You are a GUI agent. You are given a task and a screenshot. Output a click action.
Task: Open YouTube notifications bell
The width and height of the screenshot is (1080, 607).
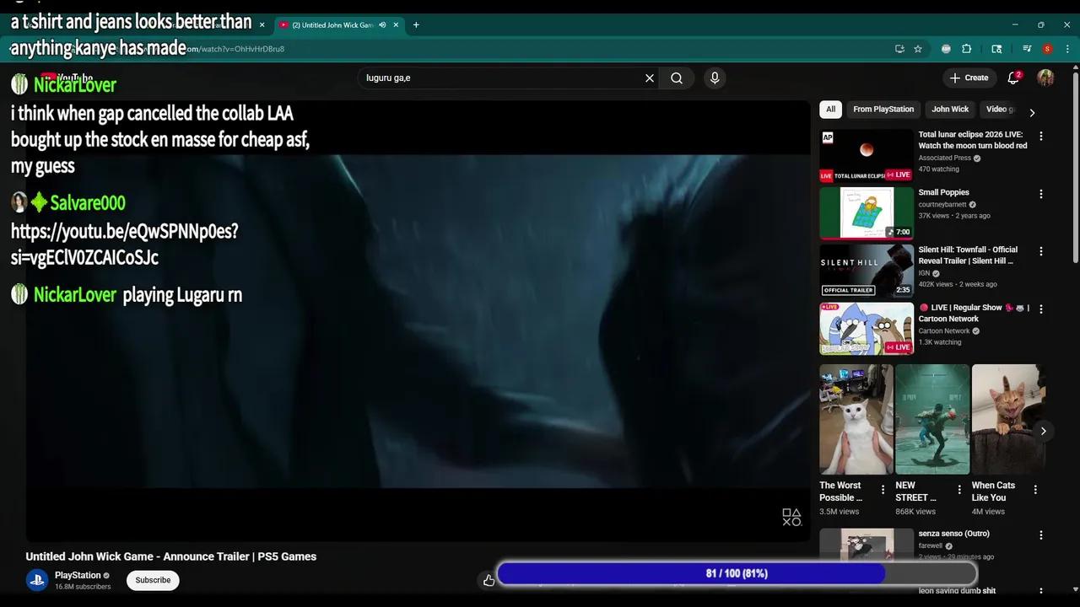tap(1013, 78)
